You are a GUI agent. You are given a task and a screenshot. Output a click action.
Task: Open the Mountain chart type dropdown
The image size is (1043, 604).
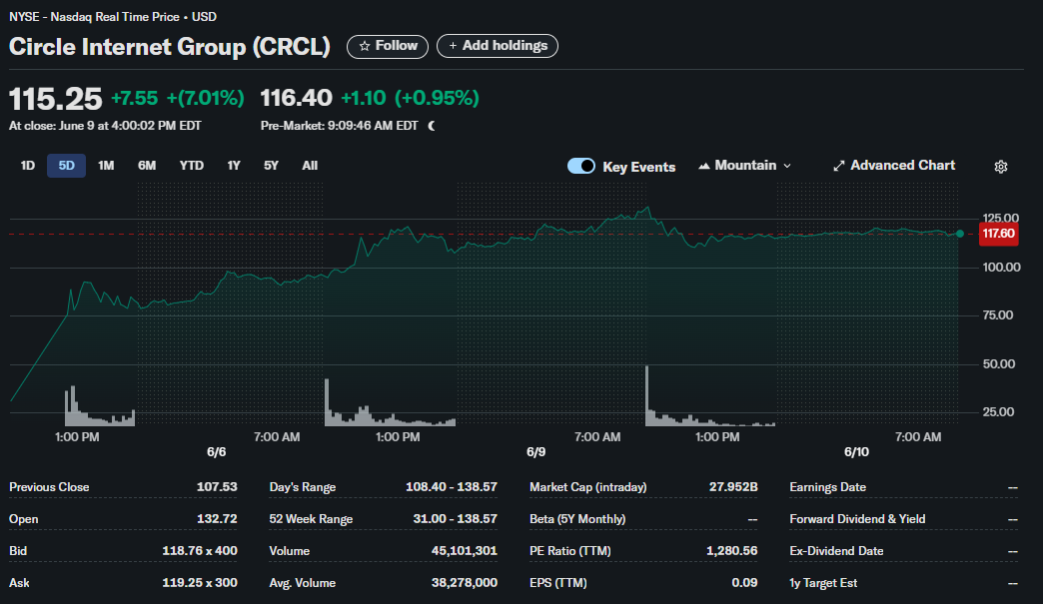pos(744,166)
